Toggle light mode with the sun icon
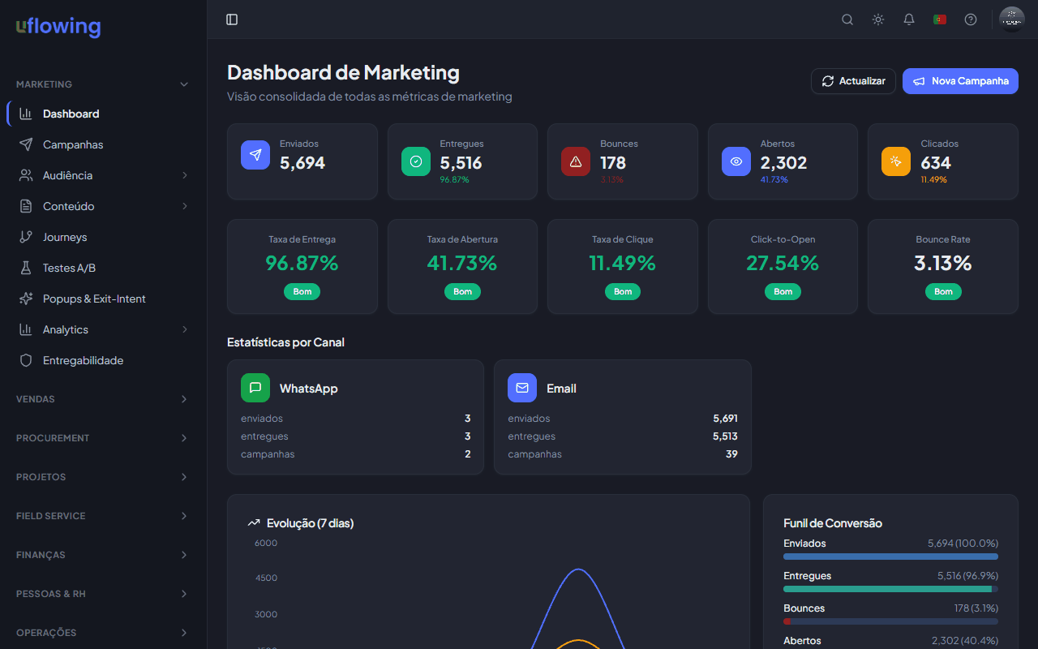 pos(877,19)
